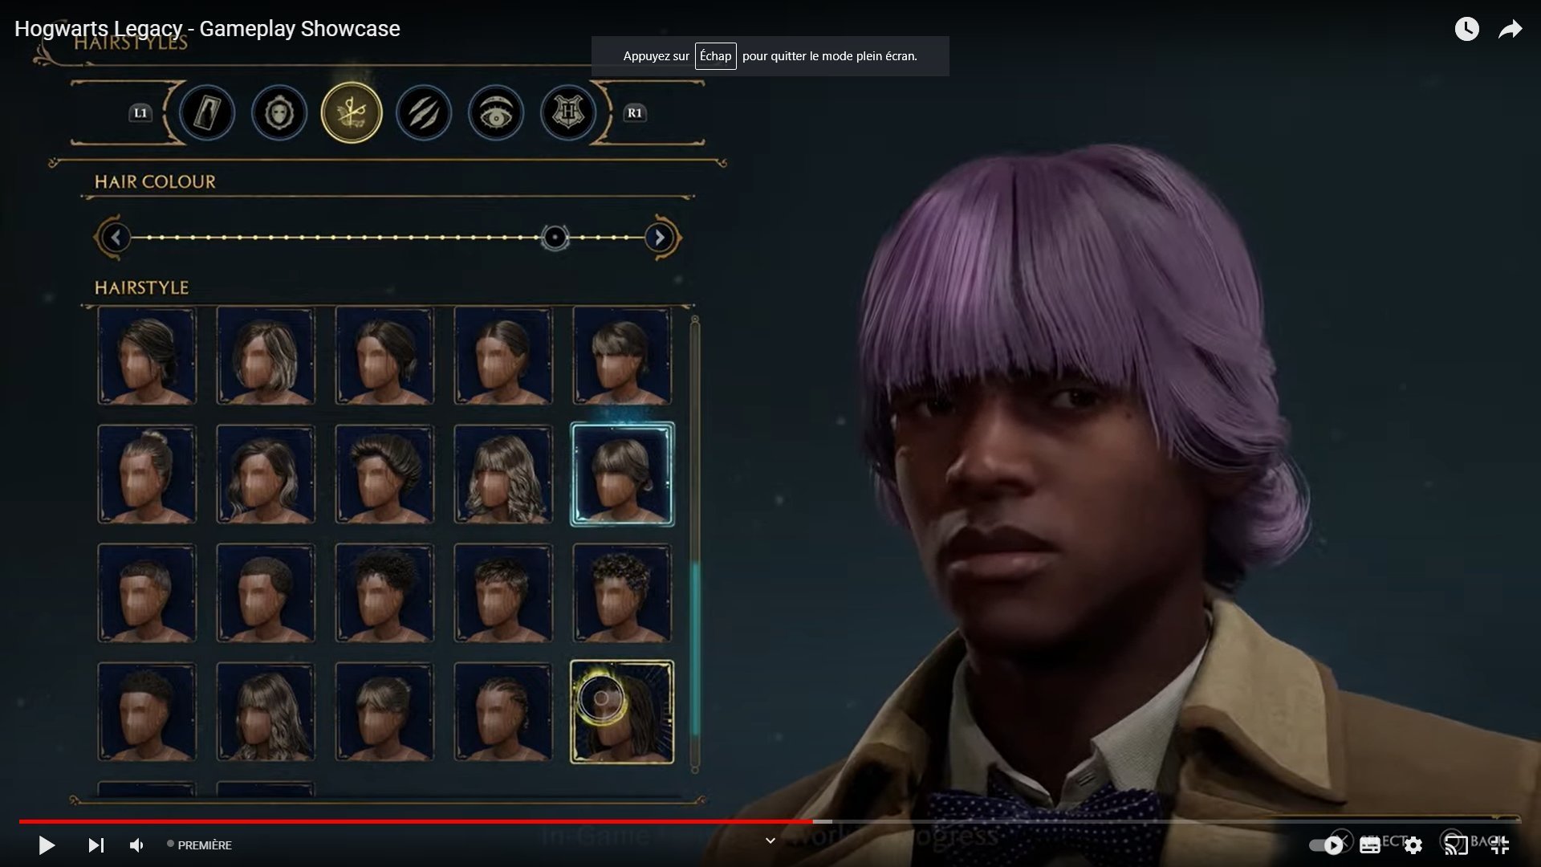Add video to Watch Later

1466,30
